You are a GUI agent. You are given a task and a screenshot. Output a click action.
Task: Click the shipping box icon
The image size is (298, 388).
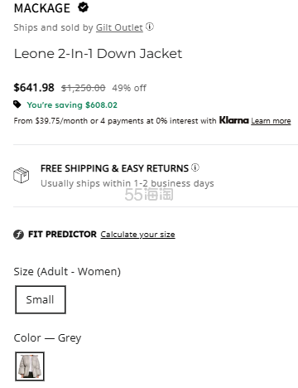[x=22, y=175]
